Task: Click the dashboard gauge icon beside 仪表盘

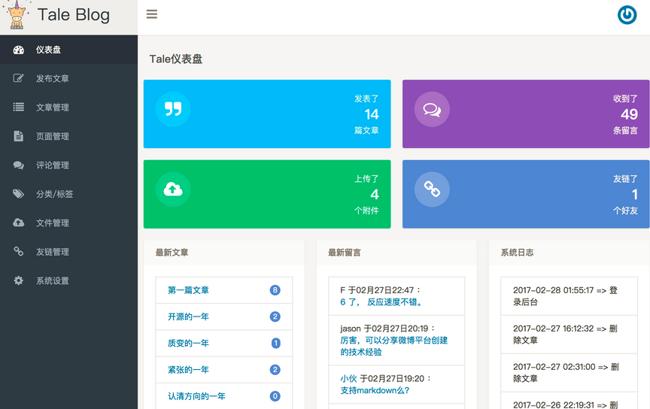Action: click(19, 50)
